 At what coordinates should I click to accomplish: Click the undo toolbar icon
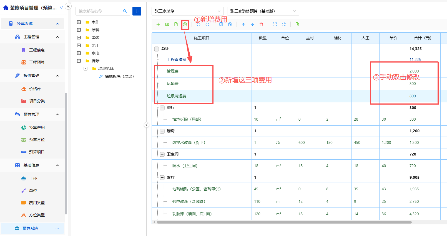[199, 24]
